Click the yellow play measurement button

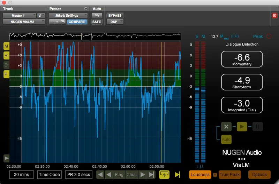point(242,127)
